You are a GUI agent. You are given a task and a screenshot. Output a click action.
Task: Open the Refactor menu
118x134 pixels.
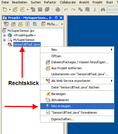click(50, 2)
